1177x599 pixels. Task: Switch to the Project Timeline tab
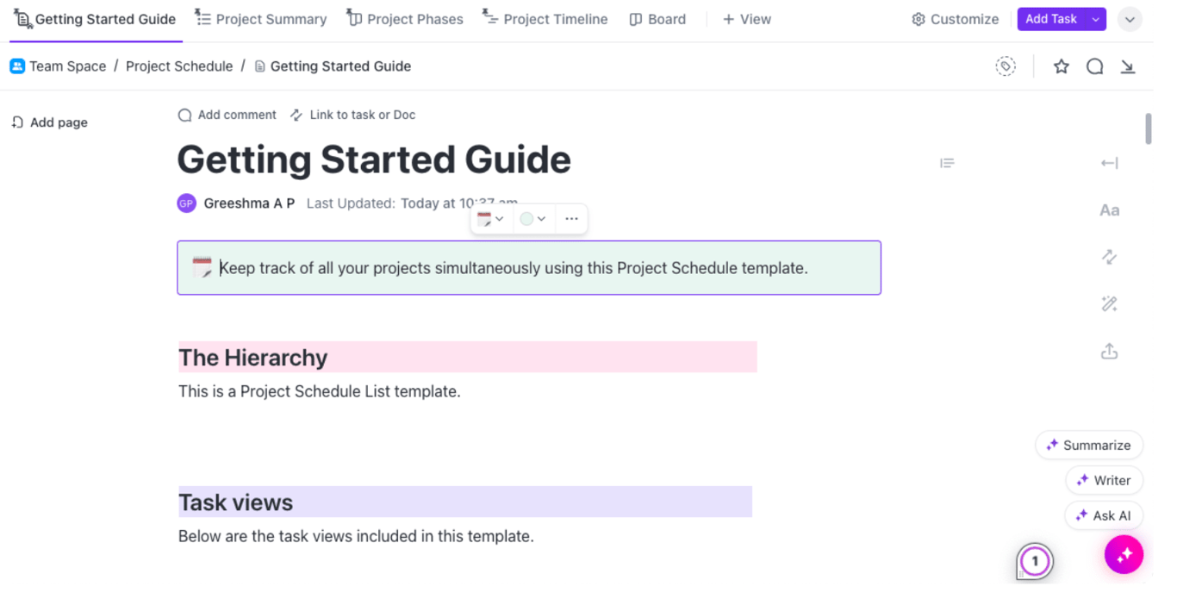coord(545,19)
